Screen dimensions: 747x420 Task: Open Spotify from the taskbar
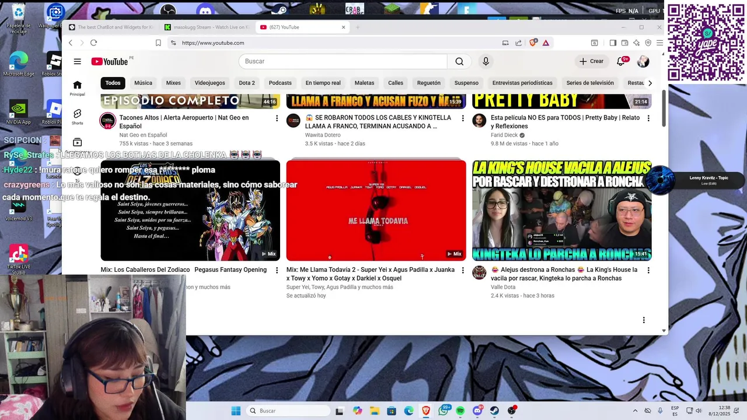click(460, 411)
